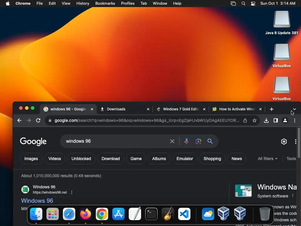301x226 pixels.
Task: Open options for windows96.net result
Action: pos(72,192)
